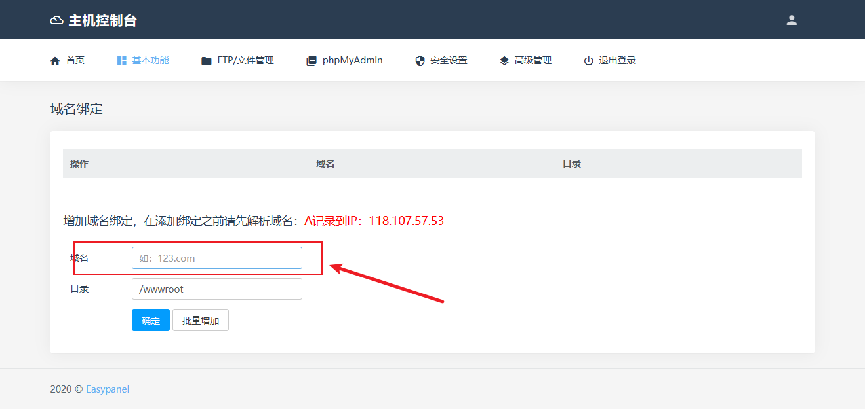
Task: Open the 安全设置 menu label
Action: click(449, 60)
